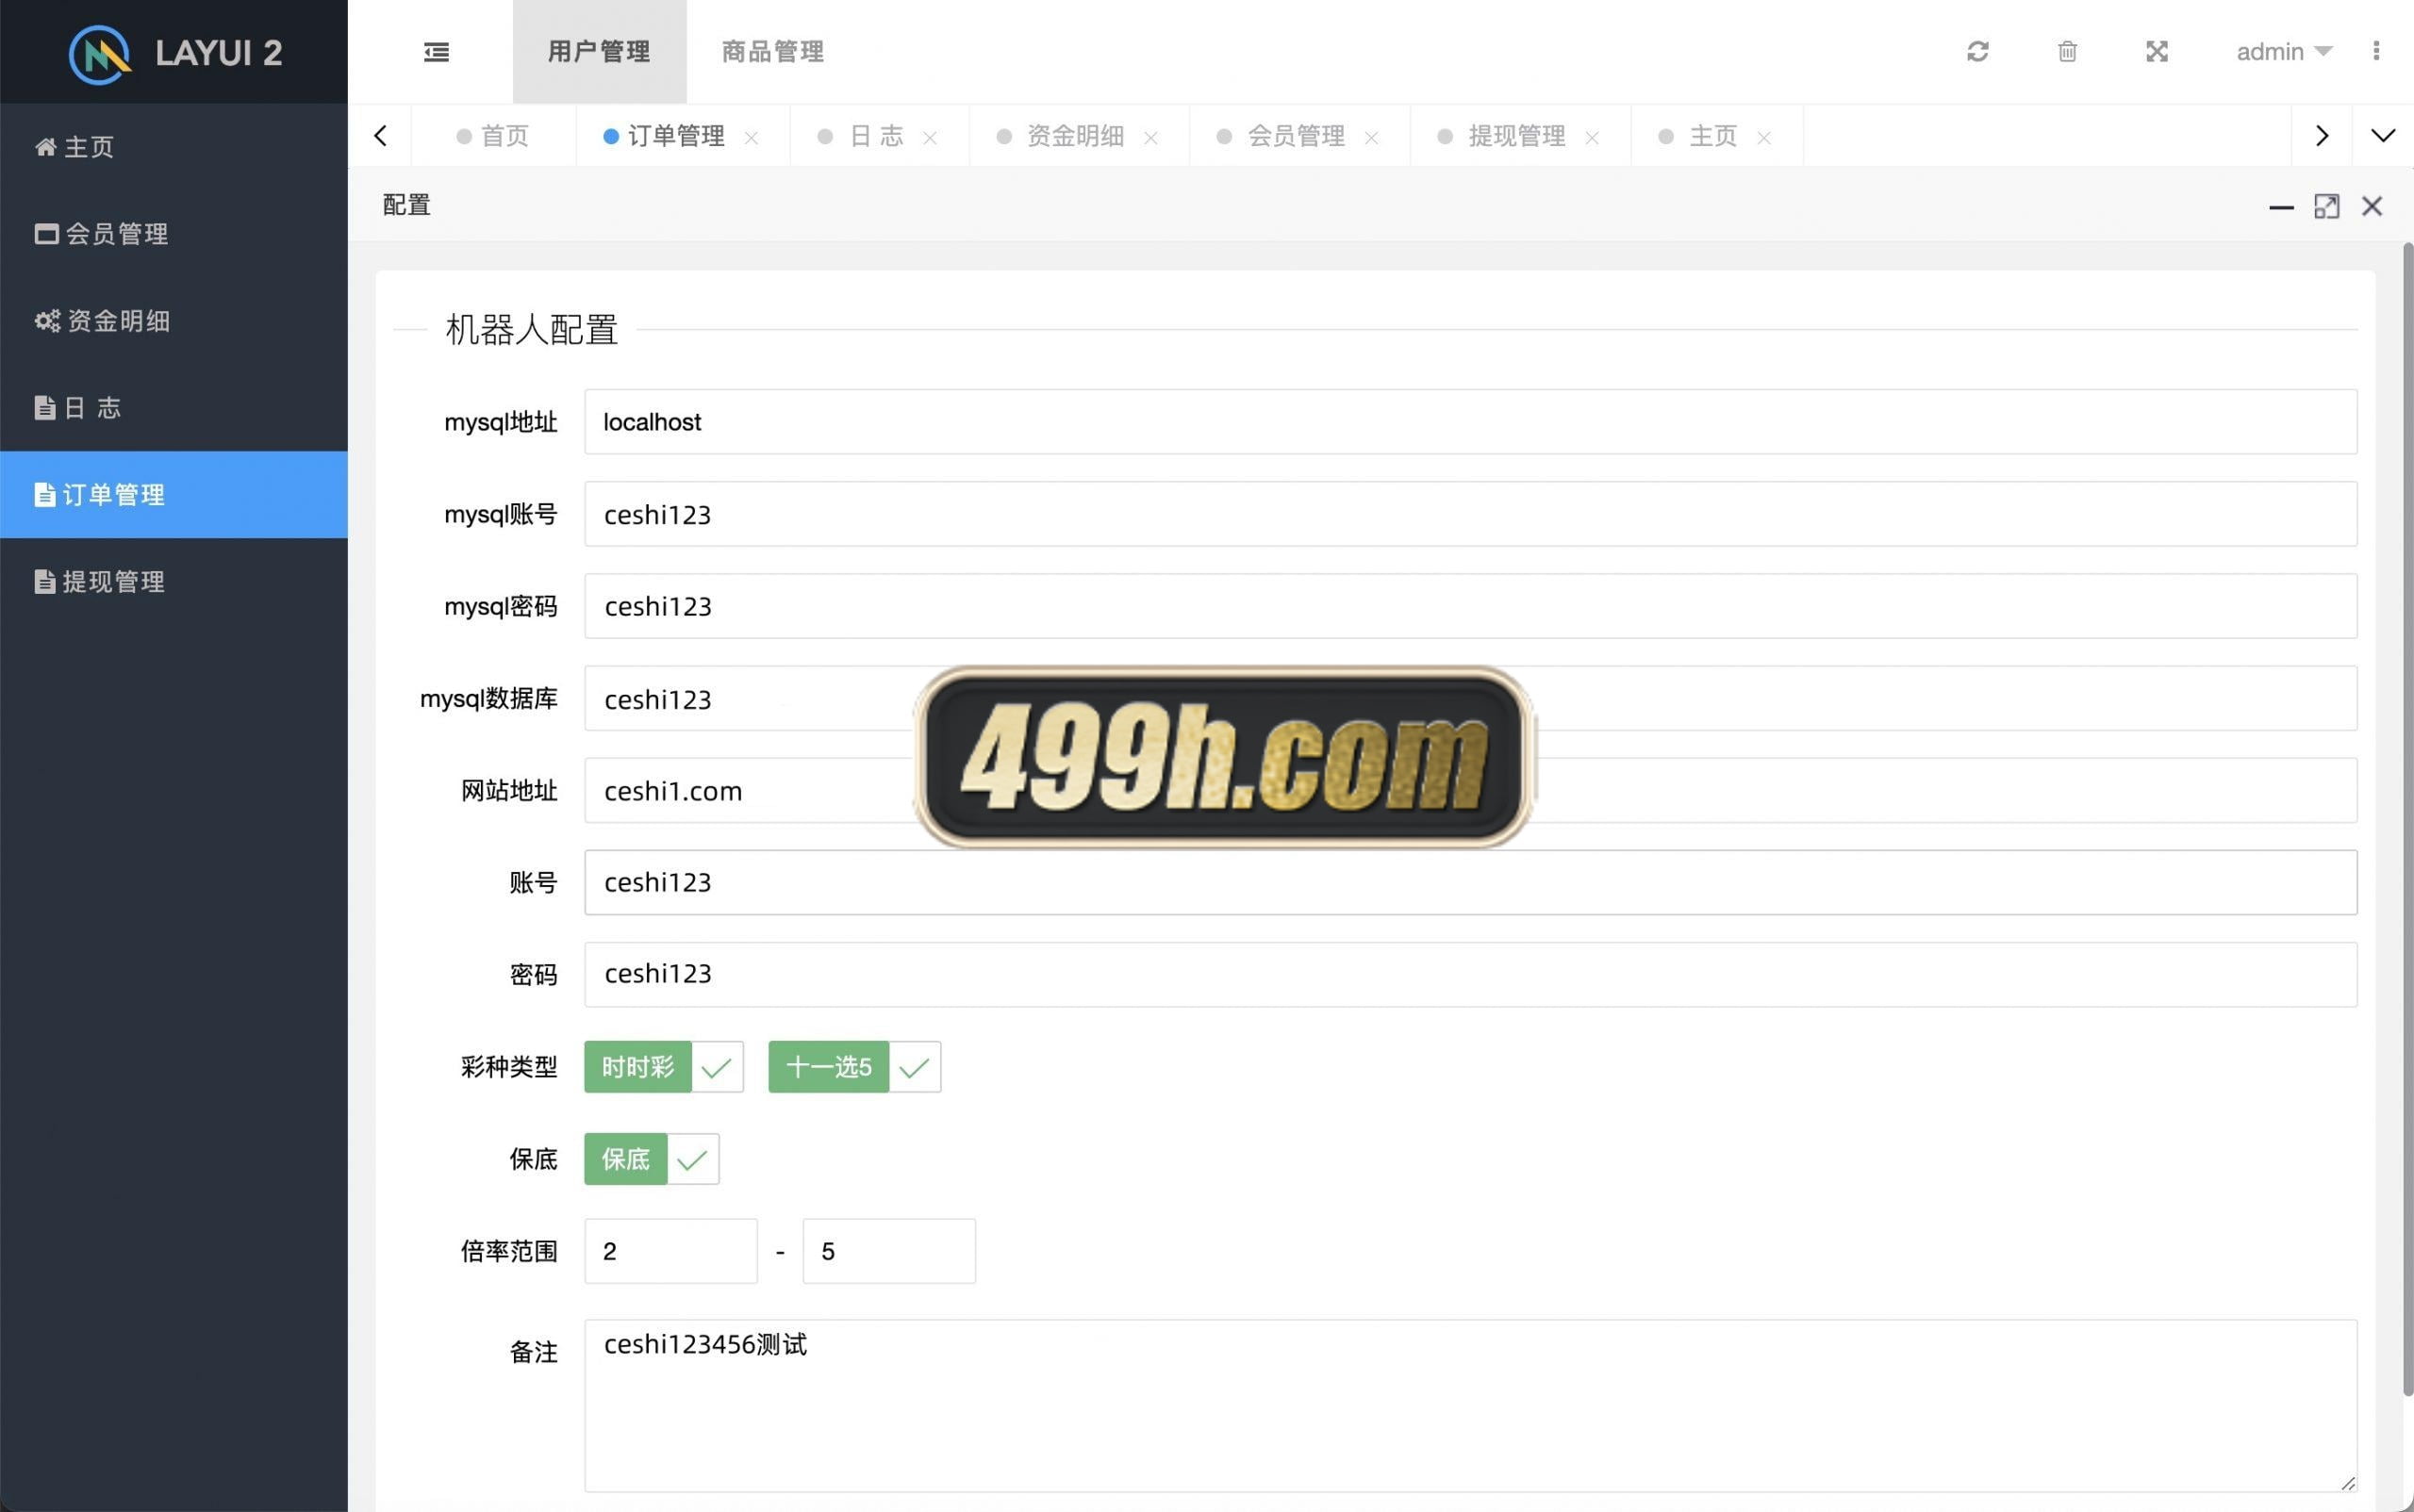
Task: Click the LAYUI 2 logo icon
Action: (x=99, y=53)
